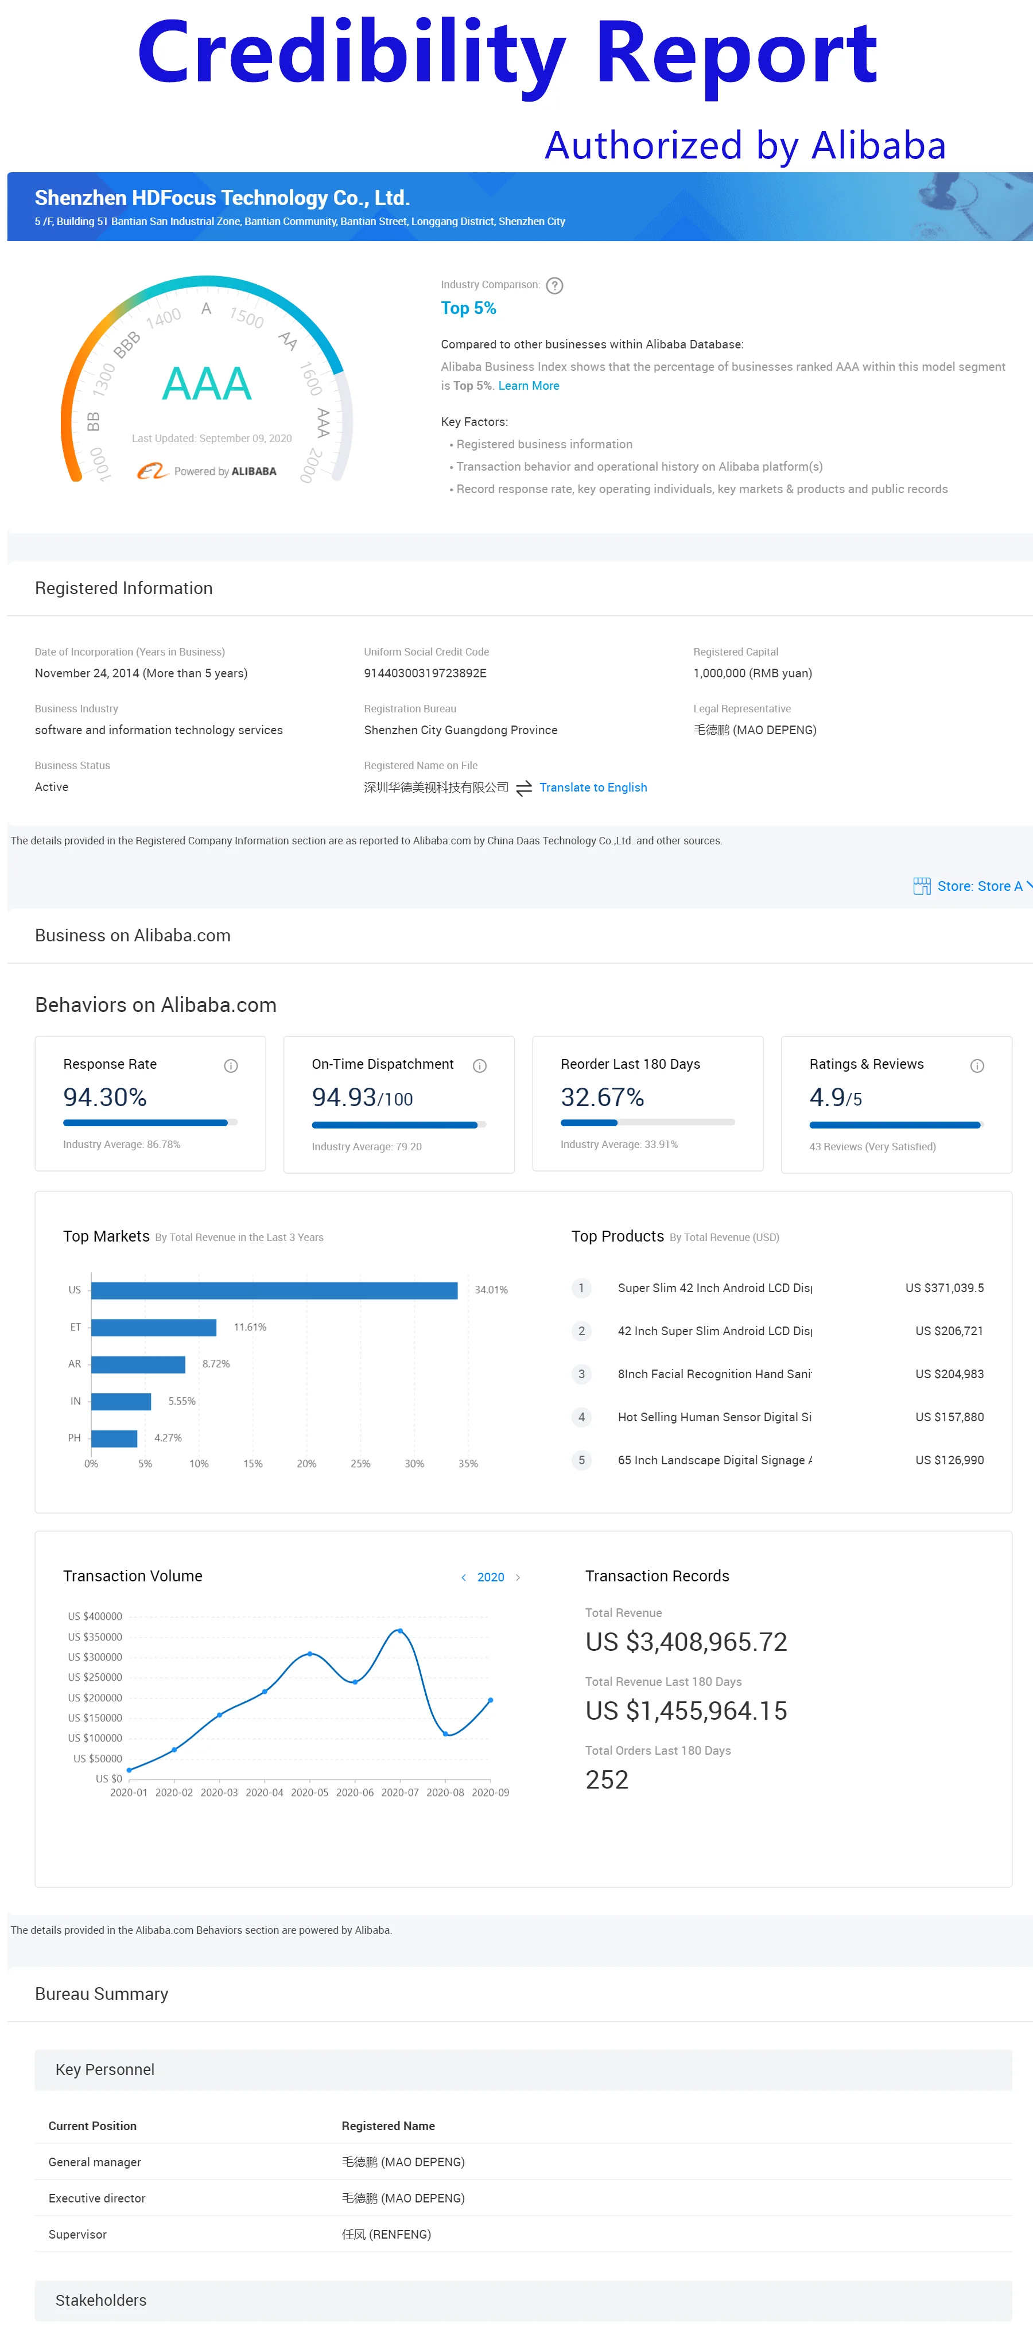Click the 2020-07 peak point on chart
Viewport: 1033px width, 2327px height.
tap(400, 1631)
